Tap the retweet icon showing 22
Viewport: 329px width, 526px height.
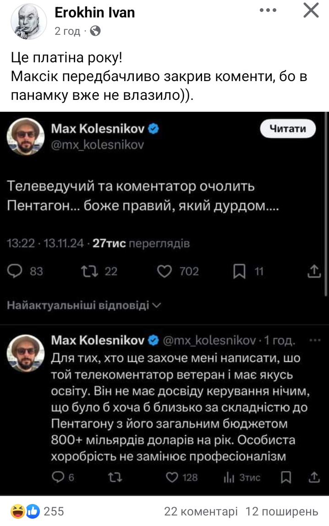(x=86, y=271)
